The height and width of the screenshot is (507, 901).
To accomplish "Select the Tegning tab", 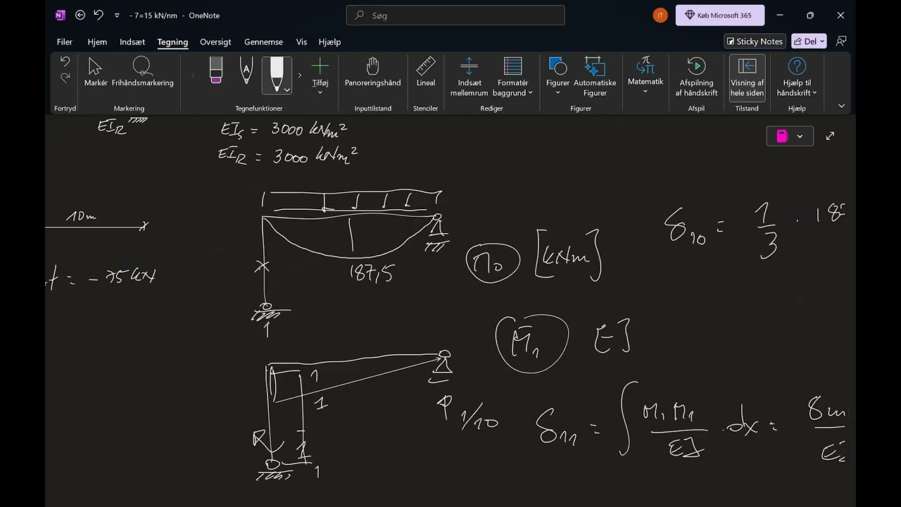I will [x=172, y=42].
